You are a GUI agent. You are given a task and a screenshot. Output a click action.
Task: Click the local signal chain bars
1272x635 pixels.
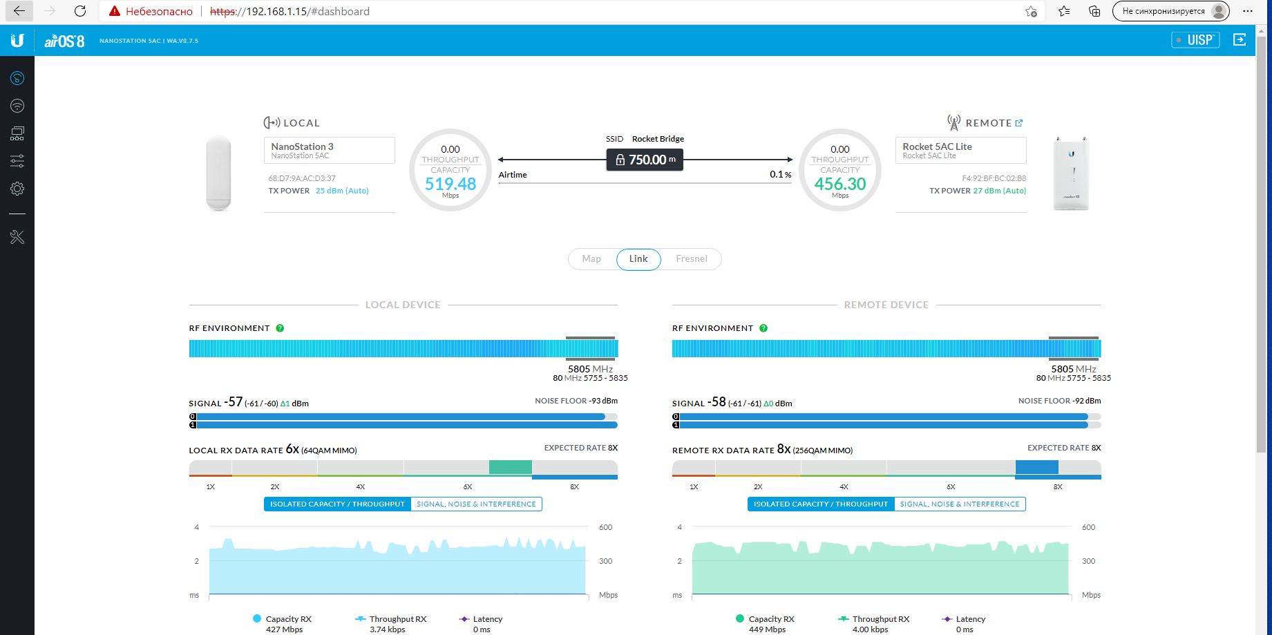pos(404,421)
